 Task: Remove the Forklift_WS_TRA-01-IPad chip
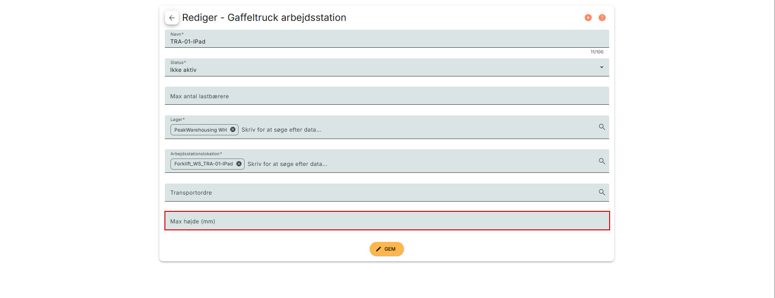[239, 164]
